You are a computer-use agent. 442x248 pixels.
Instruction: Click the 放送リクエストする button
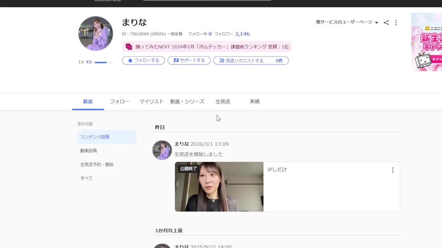click(251, 60)
